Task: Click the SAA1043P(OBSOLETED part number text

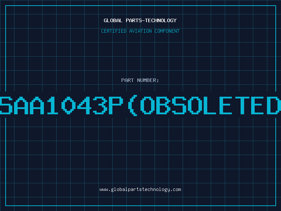Action: [140, 105]
